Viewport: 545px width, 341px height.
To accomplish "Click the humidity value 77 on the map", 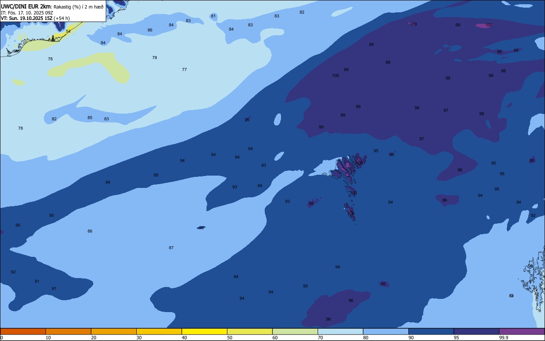I will (x=184, y=70).
